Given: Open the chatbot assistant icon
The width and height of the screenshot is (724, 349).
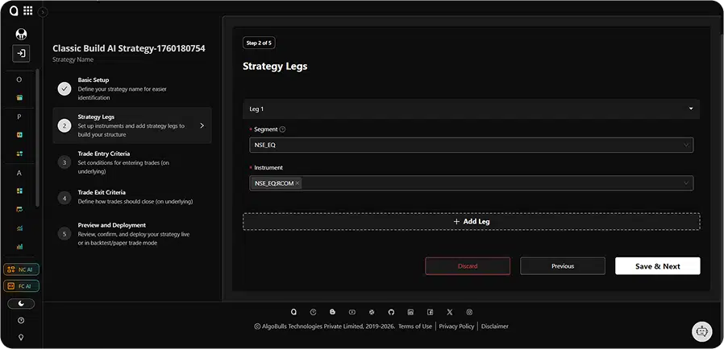Looking at the screenshot, I should pos(701,331).
